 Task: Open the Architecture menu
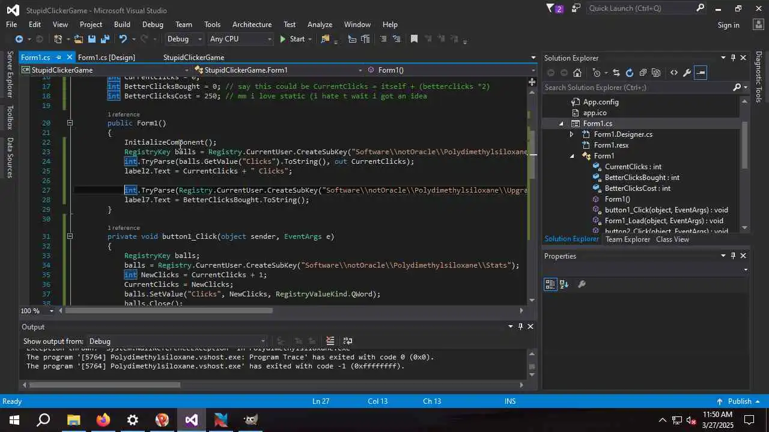point(252,25)
